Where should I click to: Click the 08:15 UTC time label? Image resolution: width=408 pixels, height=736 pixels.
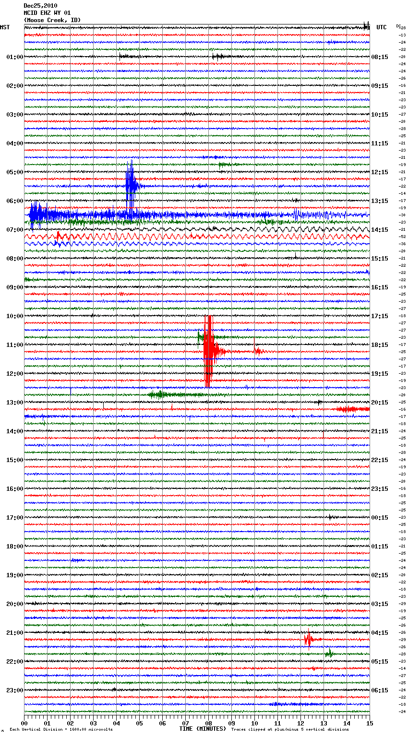380,57
